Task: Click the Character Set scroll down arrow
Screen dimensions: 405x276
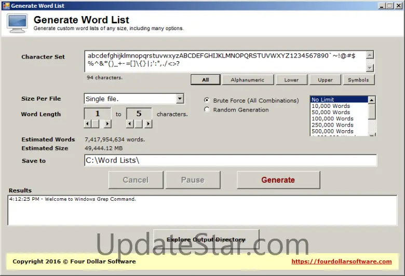Action: click(370, 68)
